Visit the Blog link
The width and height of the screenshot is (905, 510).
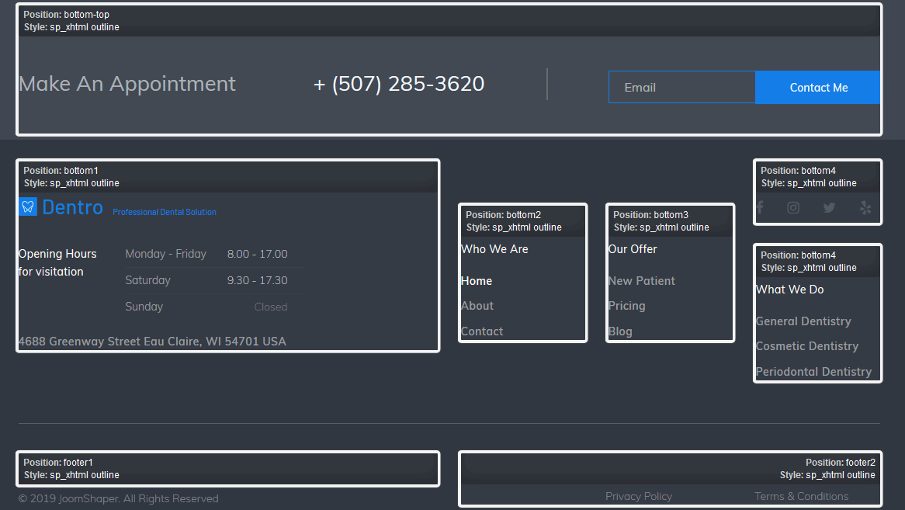click(x=620, y=331)
